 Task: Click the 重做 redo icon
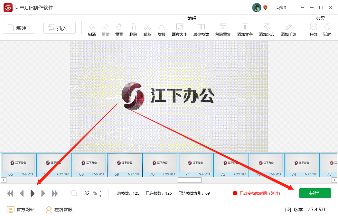pyautogui.click(x=105, y=27)
